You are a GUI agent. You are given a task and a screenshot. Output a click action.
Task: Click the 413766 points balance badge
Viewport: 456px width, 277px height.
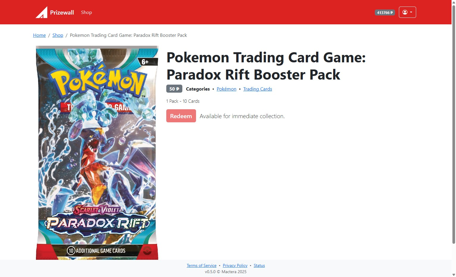[385, 12]
